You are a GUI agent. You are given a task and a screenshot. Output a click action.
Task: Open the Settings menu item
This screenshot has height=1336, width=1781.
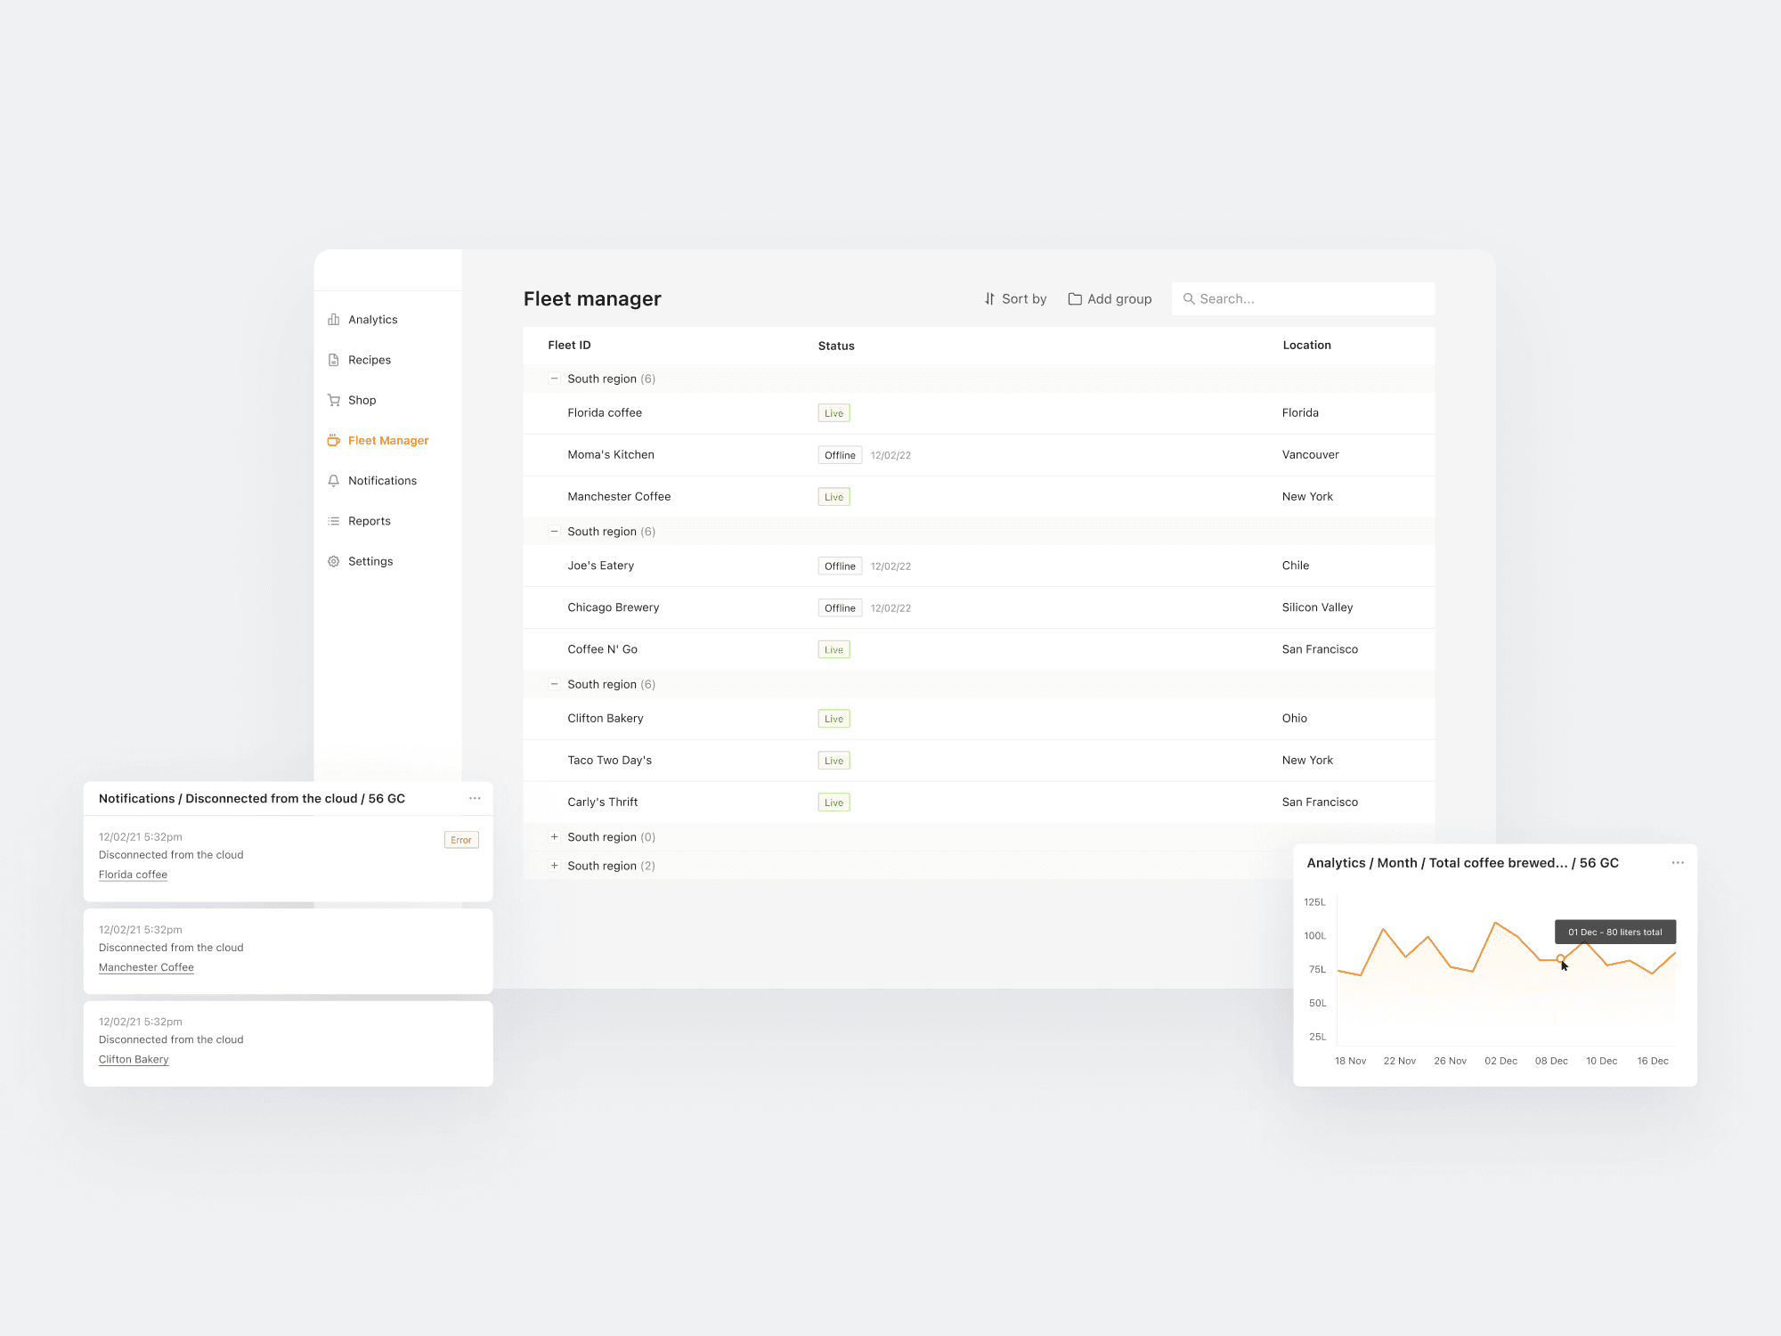370,561
